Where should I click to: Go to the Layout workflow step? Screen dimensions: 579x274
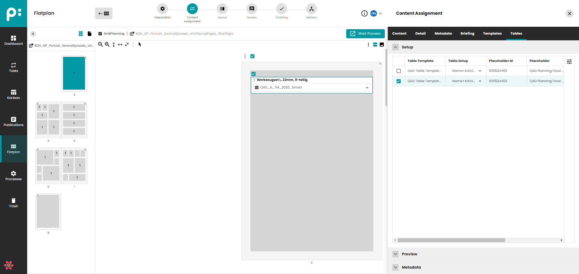click(x=222, y=9)
